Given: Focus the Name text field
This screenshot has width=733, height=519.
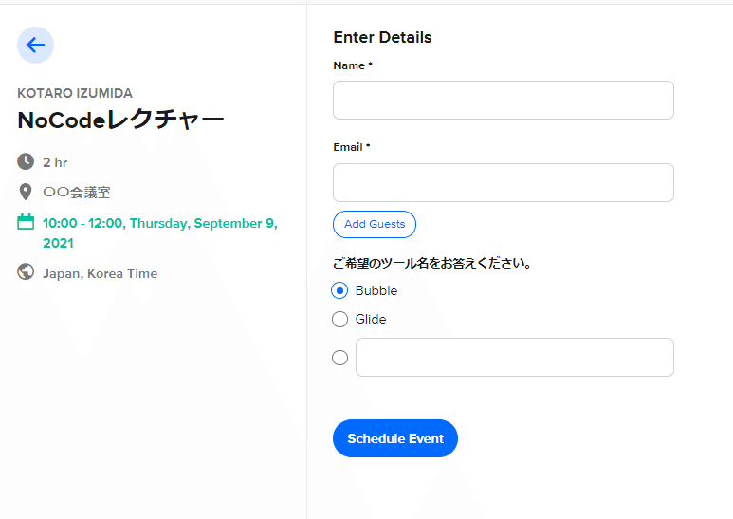Looking at the screenshot, I should point(503,100).
